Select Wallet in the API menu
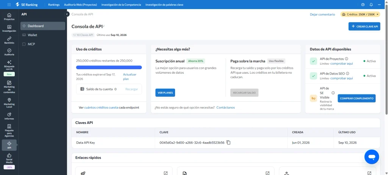The width and height of the screenshot is (388, 175). coord(43,35)
